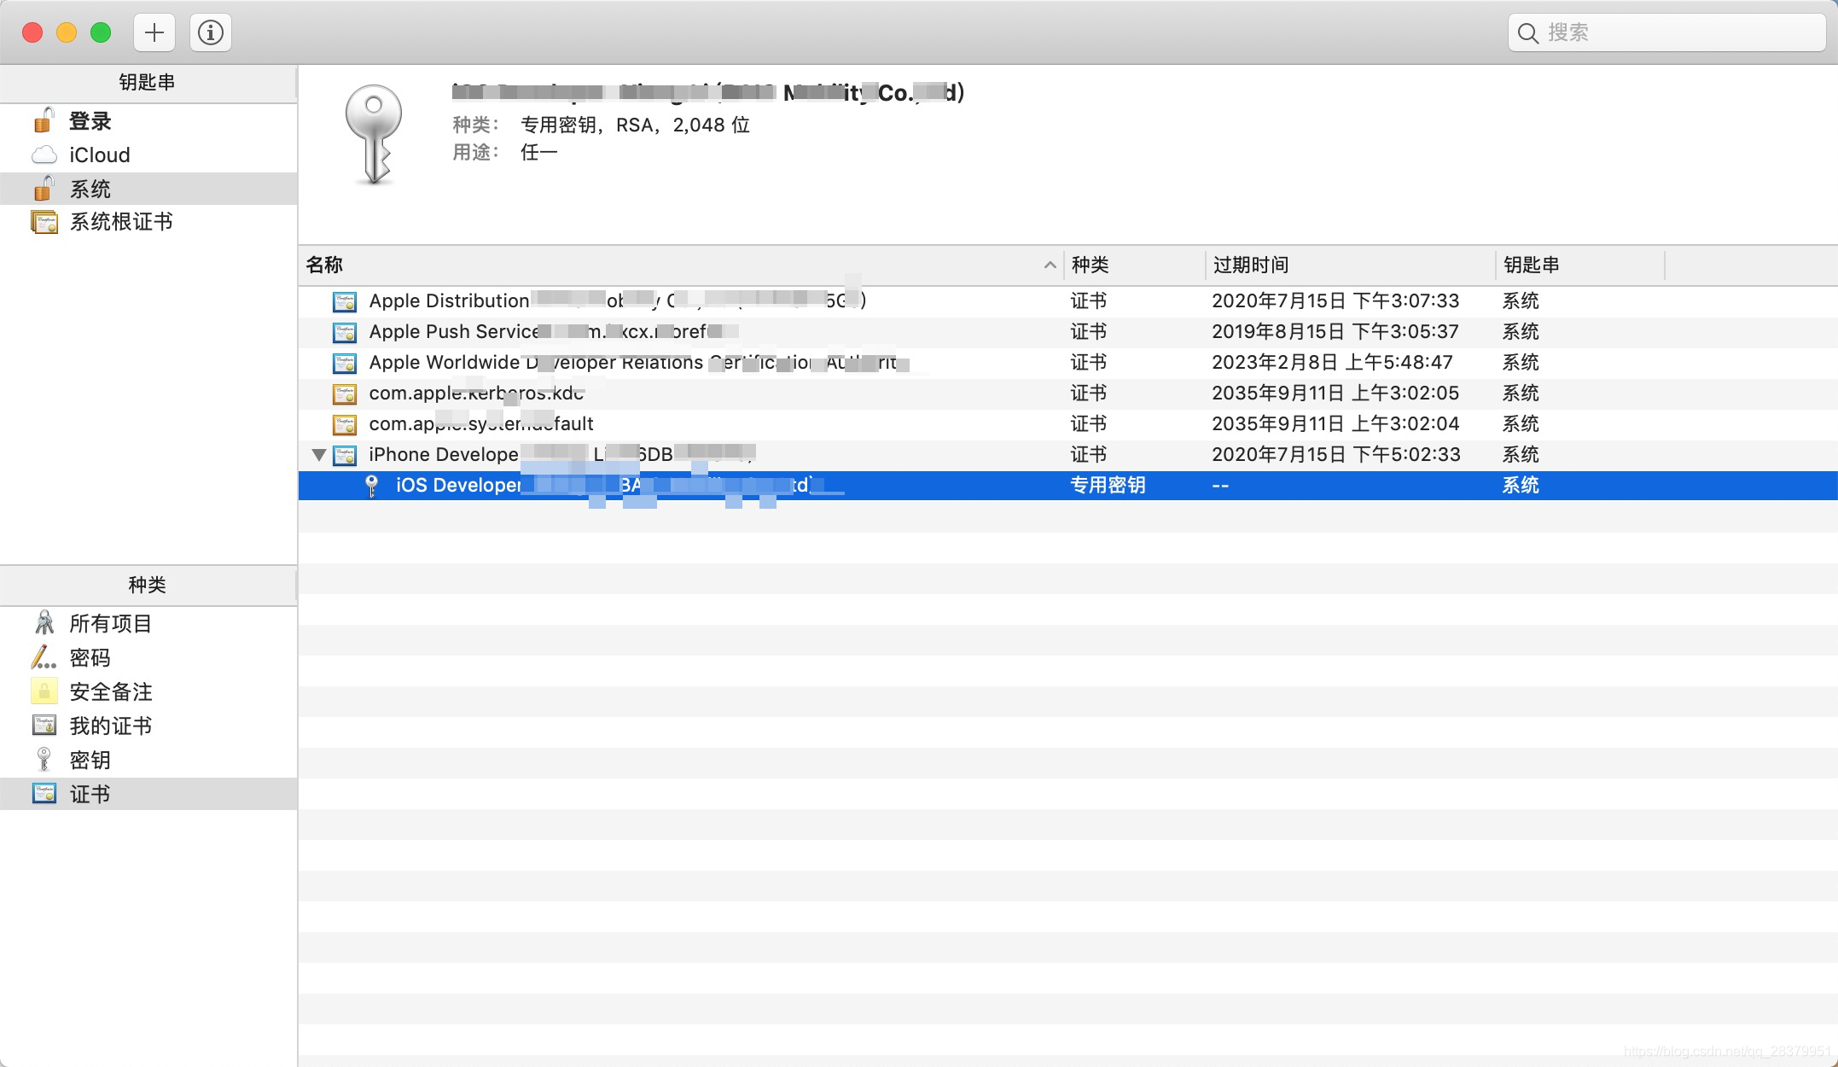1838x1067 pixels.
Task: Click the key icon in iOS Developer row
Action: (x=371, y=486)
